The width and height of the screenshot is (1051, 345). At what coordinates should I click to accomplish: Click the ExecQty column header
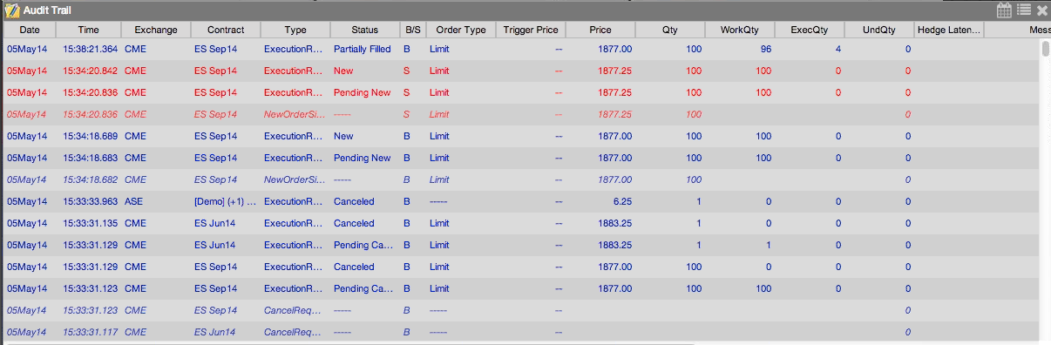tap(810, 30)
